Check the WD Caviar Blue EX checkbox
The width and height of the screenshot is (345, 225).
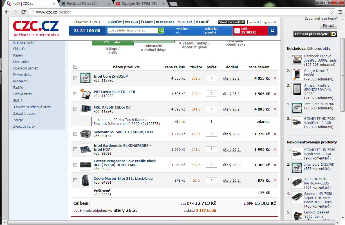(x=75, y=94)
